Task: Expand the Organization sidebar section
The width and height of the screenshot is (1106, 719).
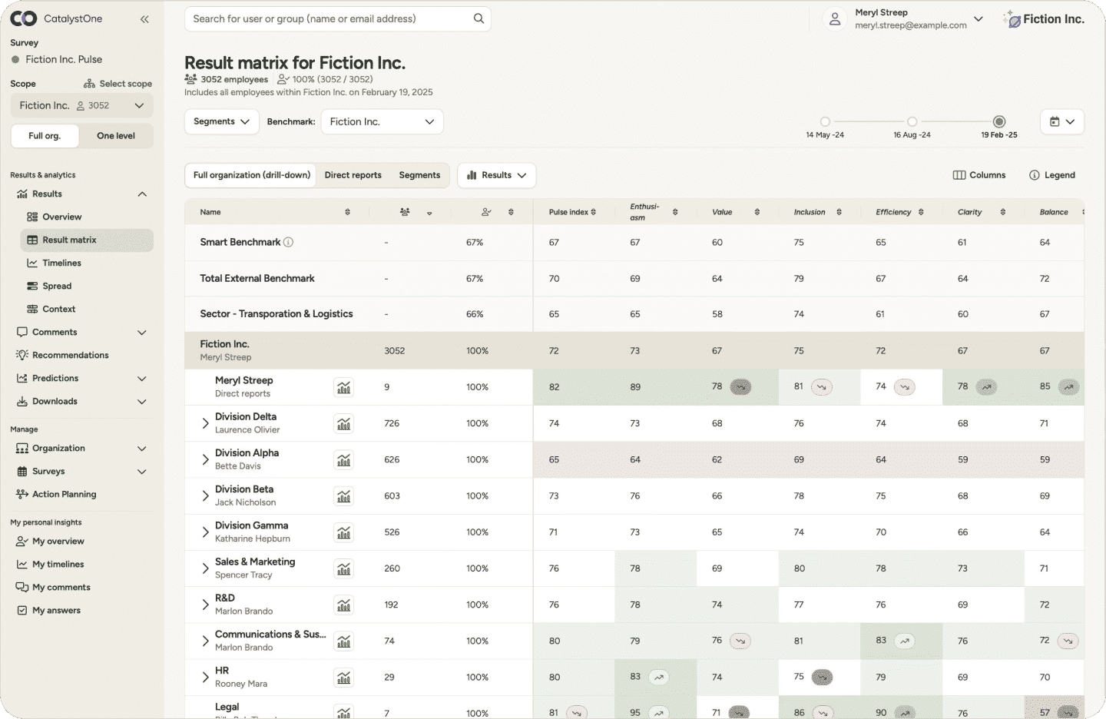Action: click(142, 449)
